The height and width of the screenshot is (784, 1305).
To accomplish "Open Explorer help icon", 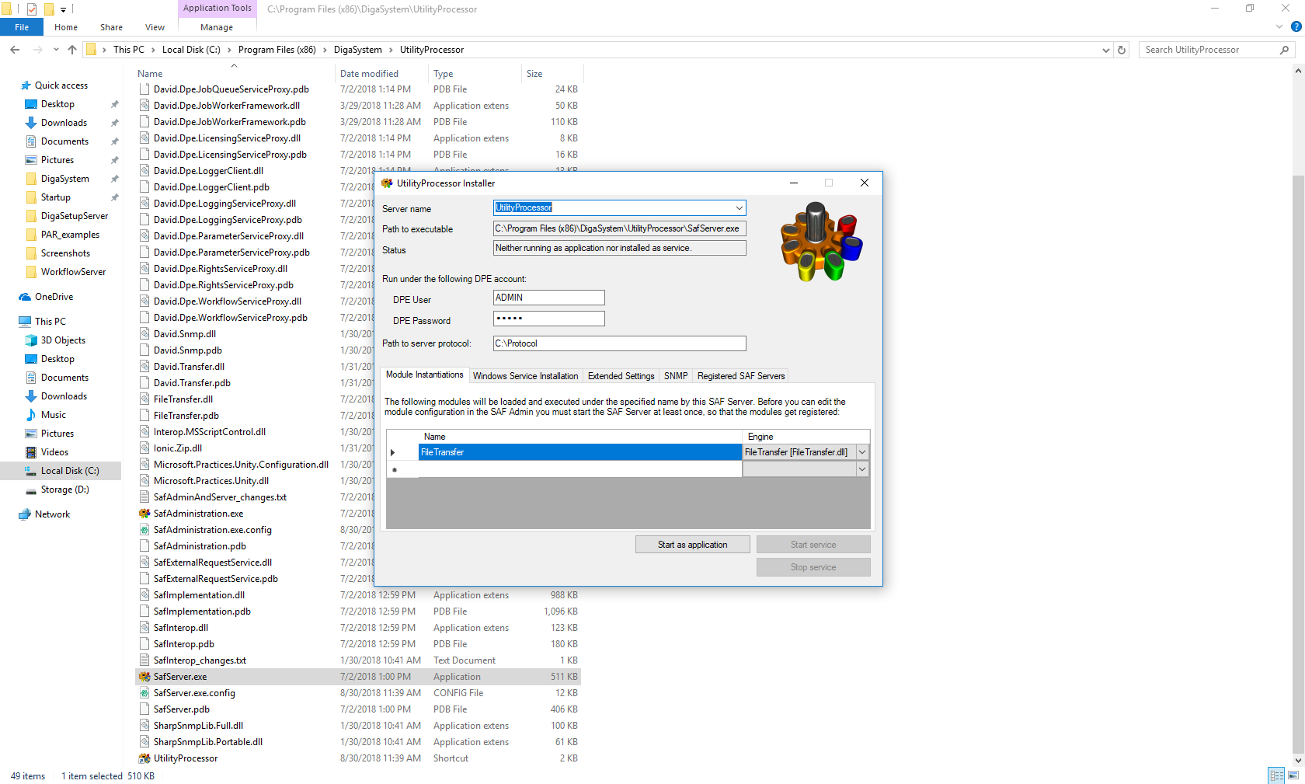I will (1296, 27).
